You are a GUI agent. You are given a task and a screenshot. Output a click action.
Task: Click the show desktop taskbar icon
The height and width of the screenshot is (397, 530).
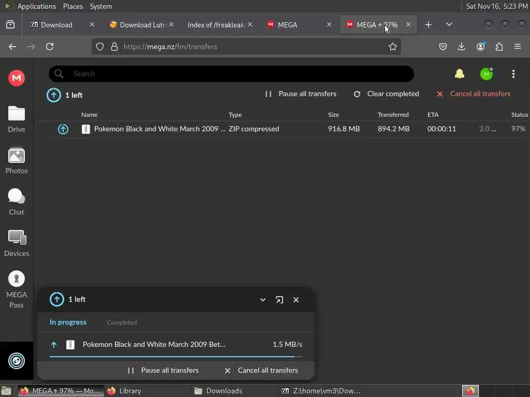pos(6,391)
